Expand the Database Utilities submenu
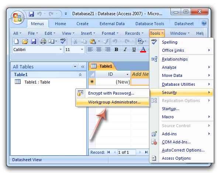 pyautogui.click(x=181, y=84)
